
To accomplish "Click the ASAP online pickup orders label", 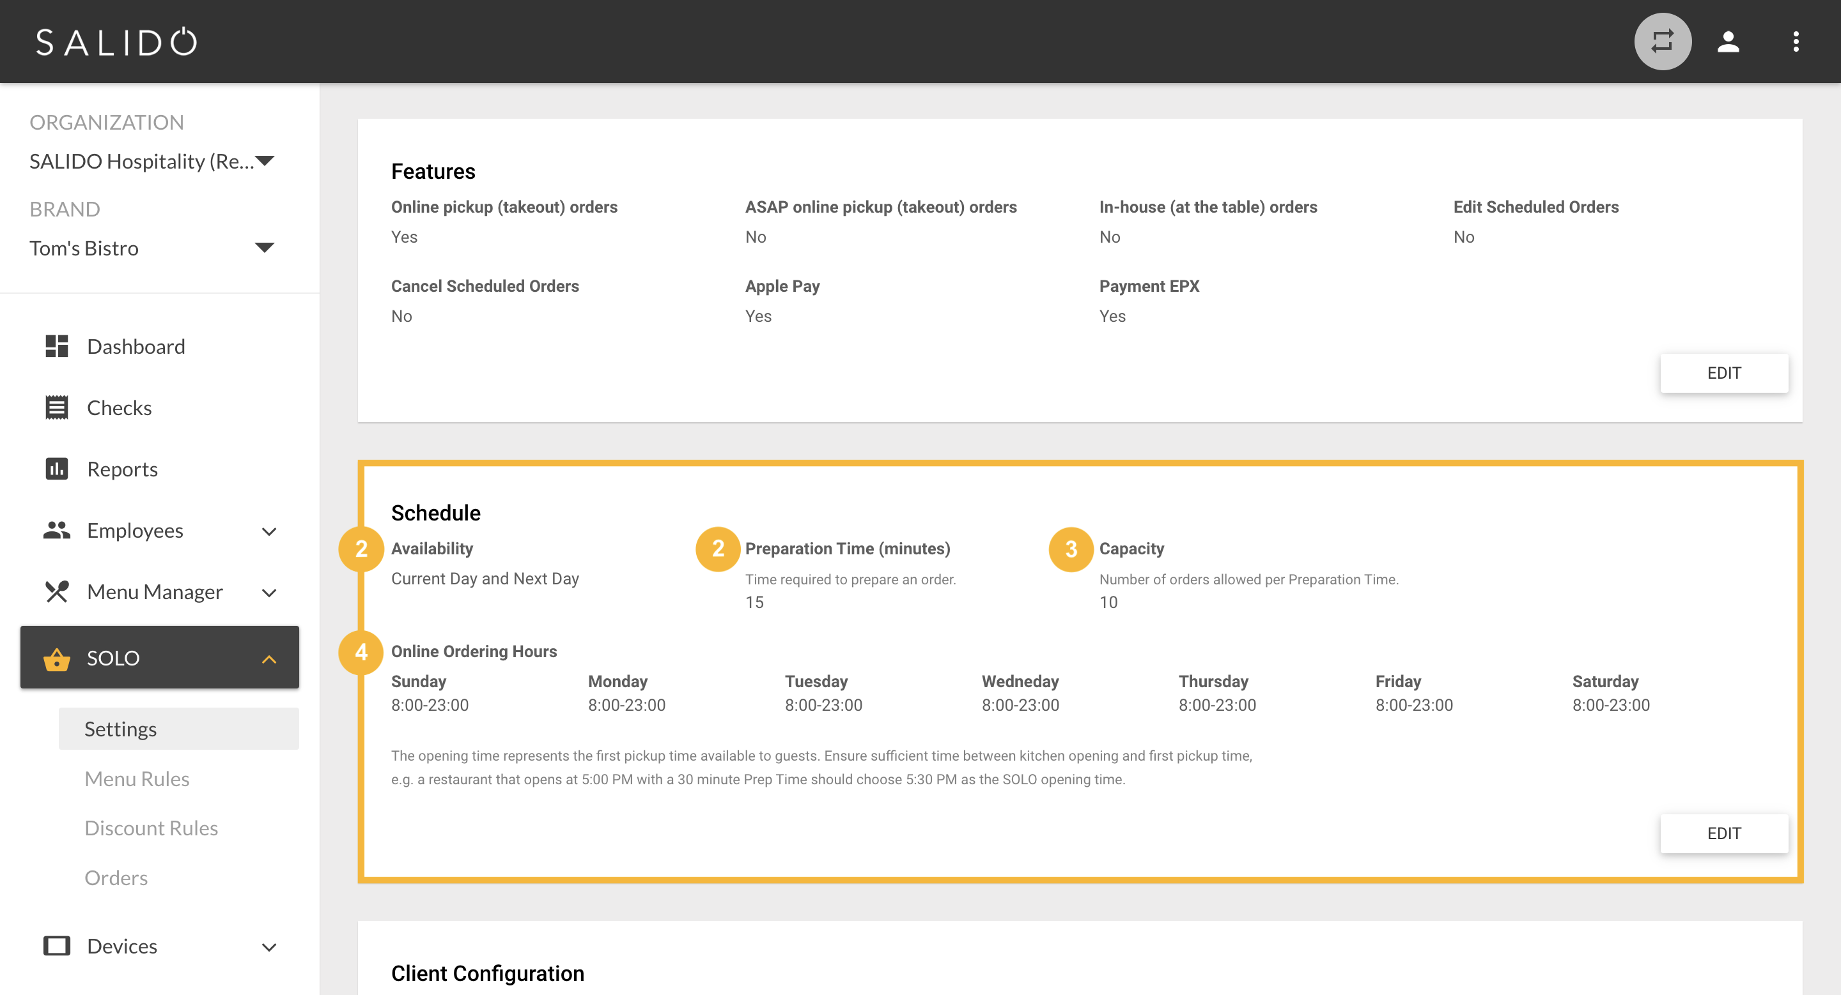I will tap(880, 207).
